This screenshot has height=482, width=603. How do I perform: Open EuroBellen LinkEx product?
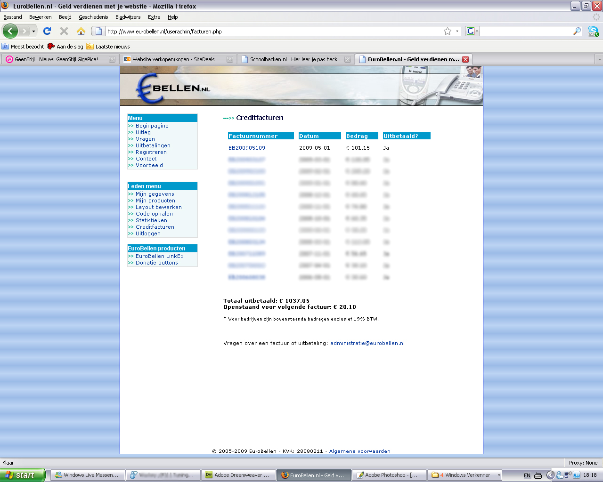pos(160,256)
